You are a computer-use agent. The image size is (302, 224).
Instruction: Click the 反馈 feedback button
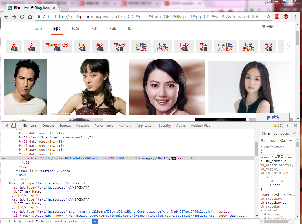point(272,117)
